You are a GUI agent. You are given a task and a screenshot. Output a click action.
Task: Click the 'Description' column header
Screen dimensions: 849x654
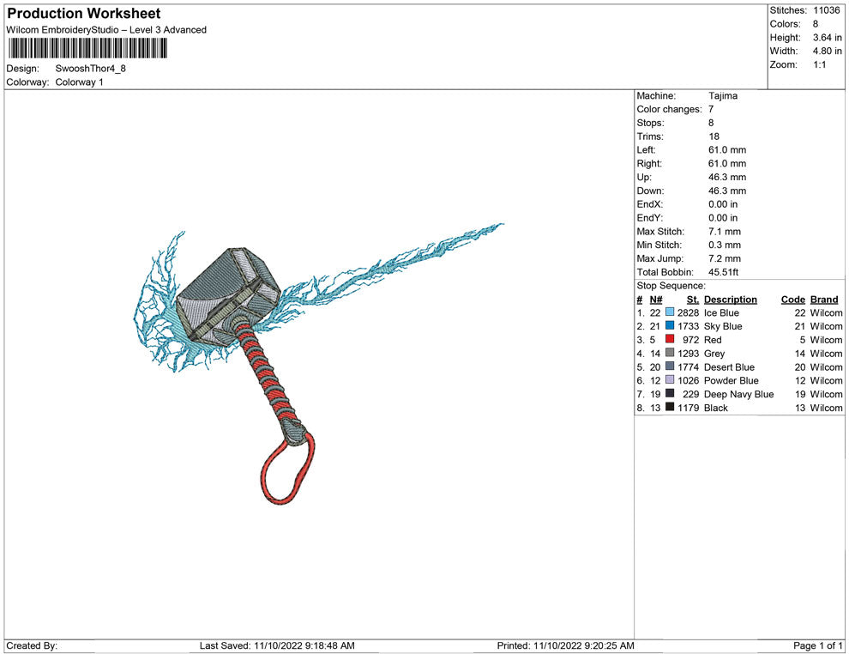pos(731,300)
